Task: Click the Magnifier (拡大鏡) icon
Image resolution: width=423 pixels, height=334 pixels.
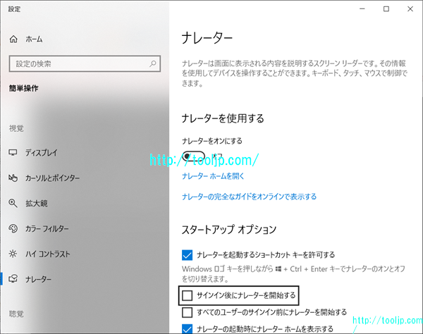Action: coord(13,203)
